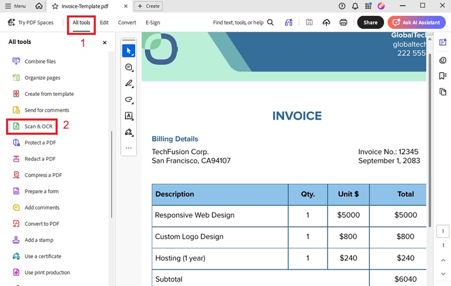Click the current page number box
Screen dimensions: 451x286
(x=443, y=231)
